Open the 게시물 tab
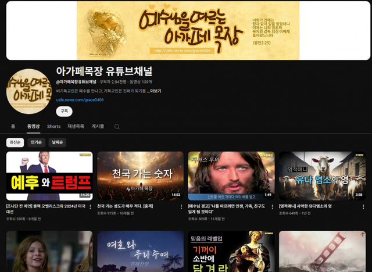372x272 pixels. click(x=98, y=126)
